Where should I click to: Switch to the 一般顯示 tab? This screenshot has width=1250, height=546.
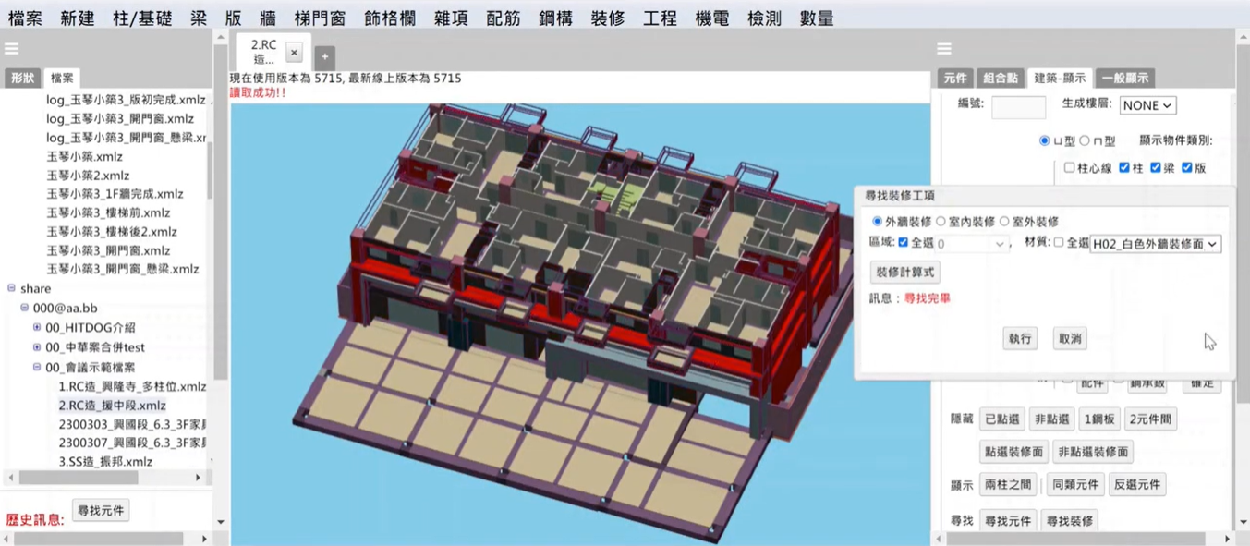point(1124,79)
